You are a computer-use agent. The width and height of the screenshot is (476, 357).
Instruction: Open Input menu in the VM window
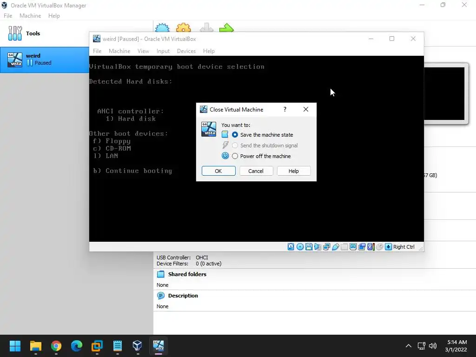point(163,51)
